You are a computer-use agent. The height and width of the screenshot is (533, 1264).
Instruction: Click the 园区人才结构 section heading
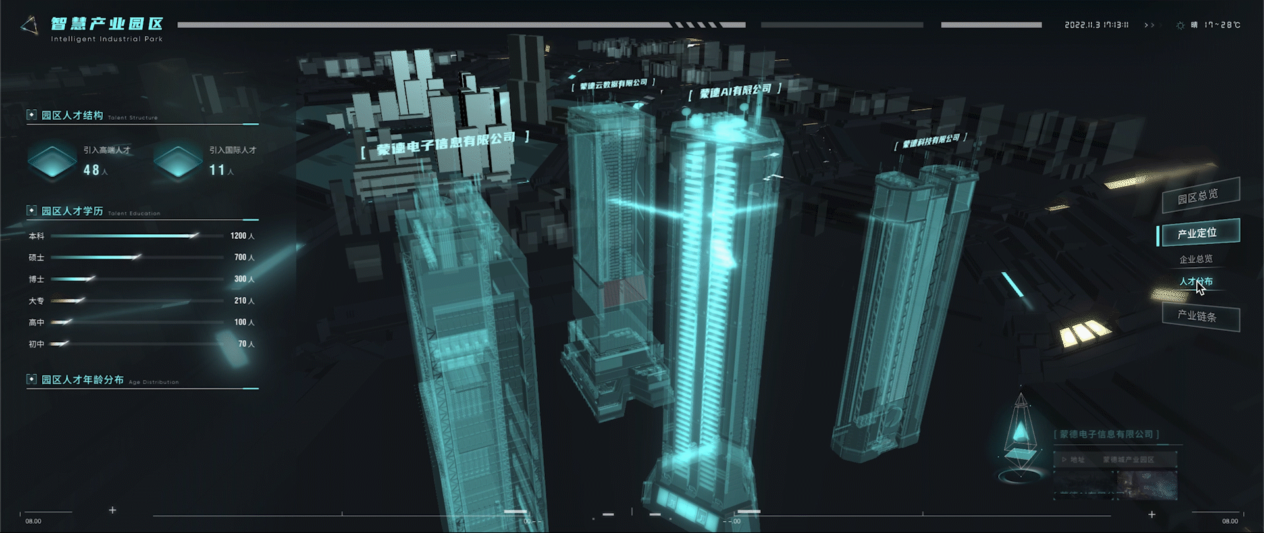tap(72, 115)
